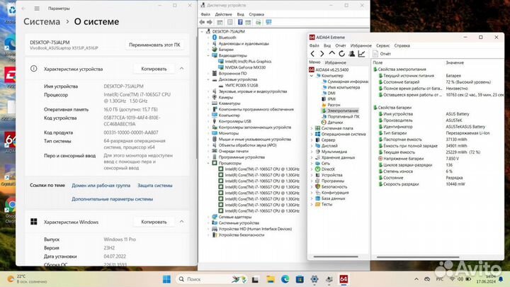Screen dimensions: 510x287
Task: Click back arrow in Device Manager toolbar
Action: point(202,22)
